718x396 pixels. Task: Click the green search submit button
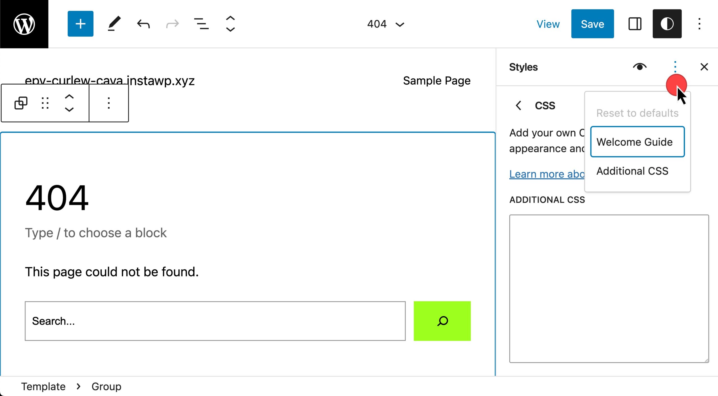click(x=442, y=321)
